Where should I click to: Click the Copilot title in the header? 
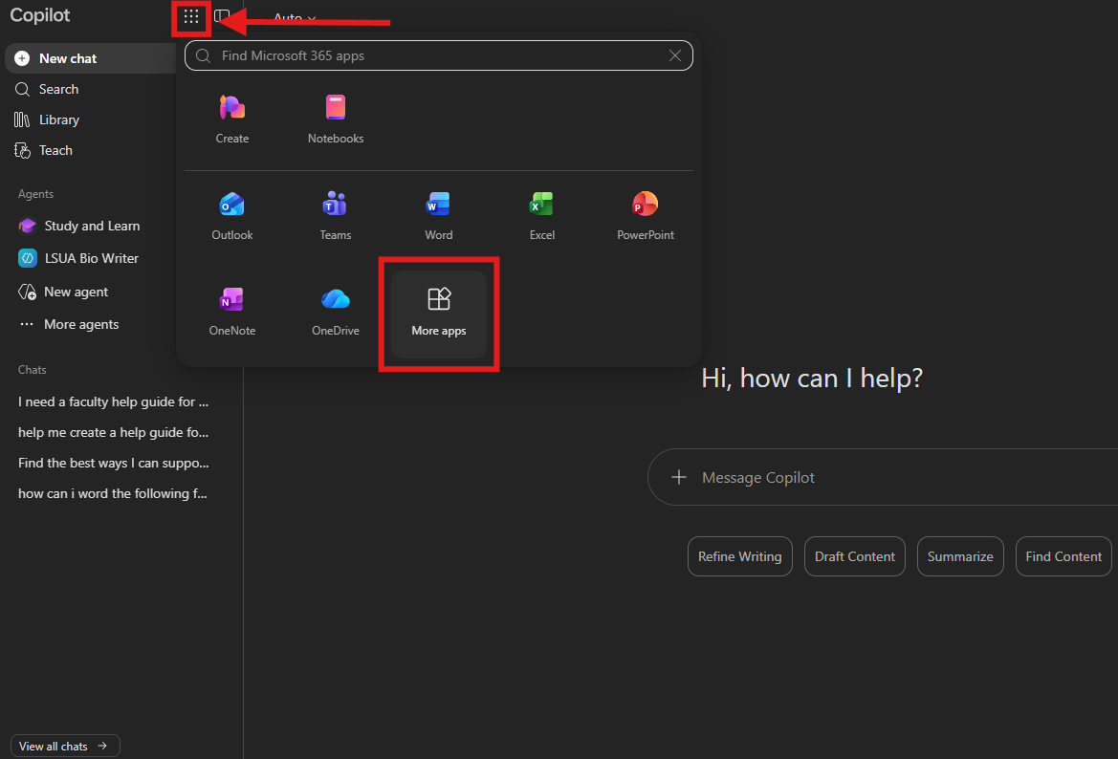(40, 15)
